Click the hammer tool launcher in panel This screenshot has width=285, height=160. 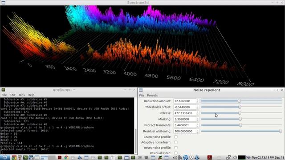20,157
